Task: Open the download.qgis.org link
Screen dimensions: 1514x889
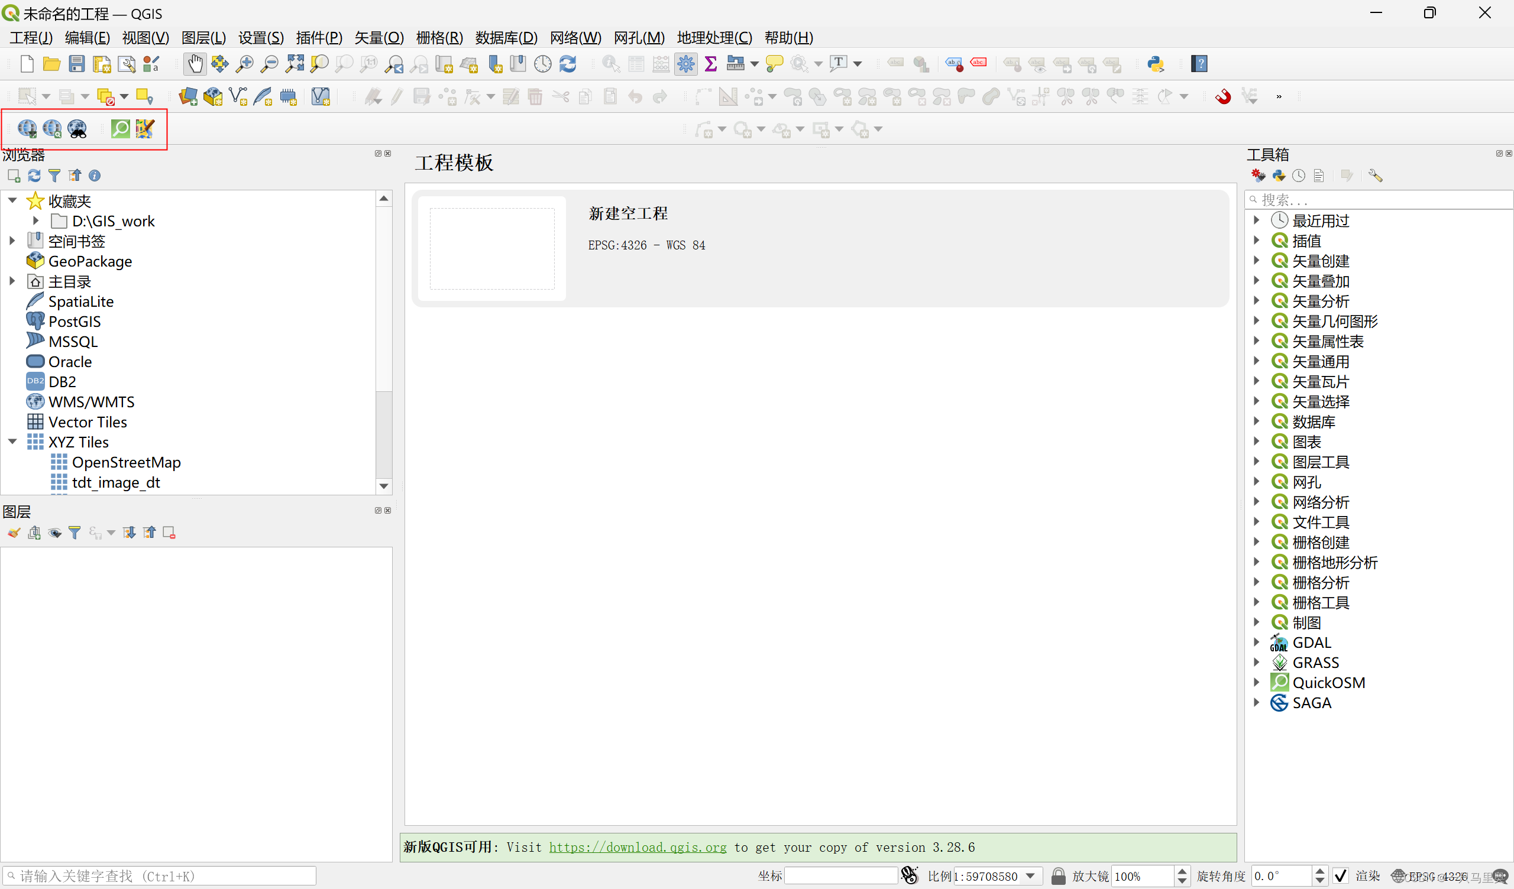Action: click(638, 847)
